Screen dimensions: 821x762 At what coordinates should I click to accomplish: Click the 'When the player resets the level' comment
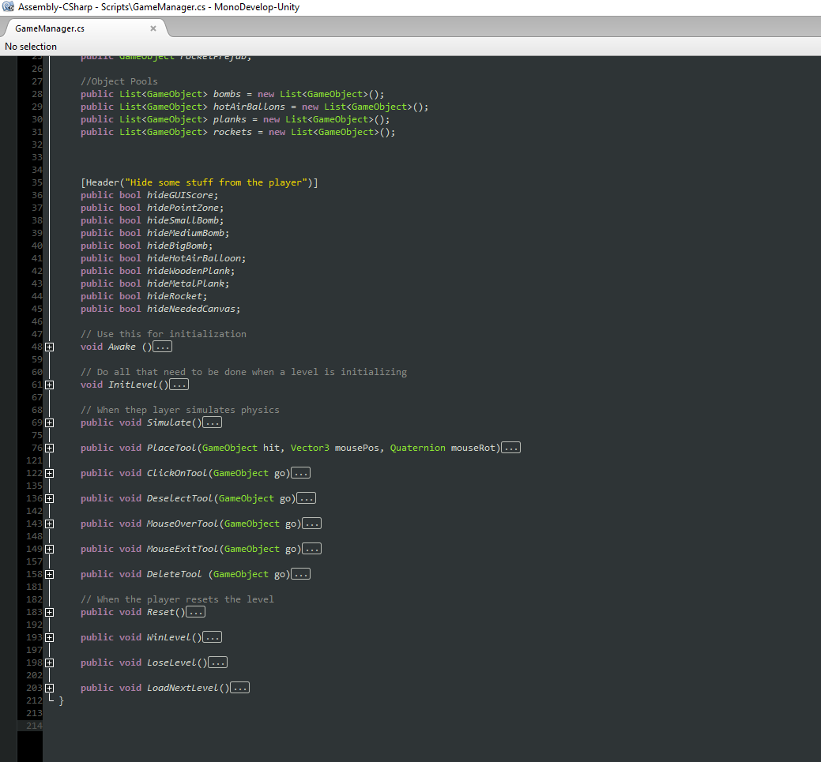tap(177, 599)
